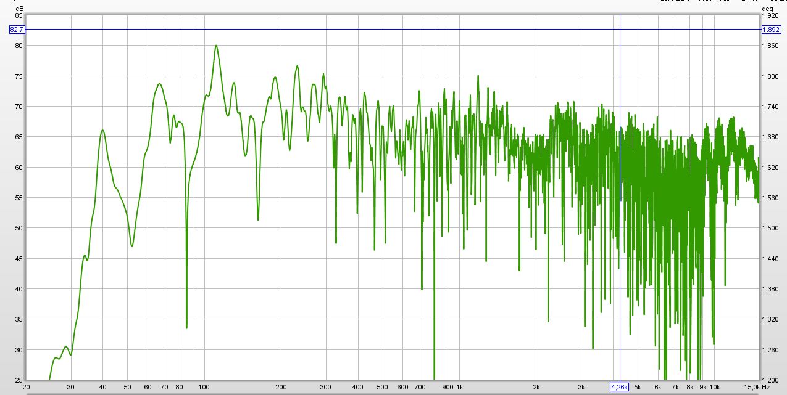The image size is (787, 395).
Task: Click the 1.200 value on the right axis
Action: pos(770,380)
